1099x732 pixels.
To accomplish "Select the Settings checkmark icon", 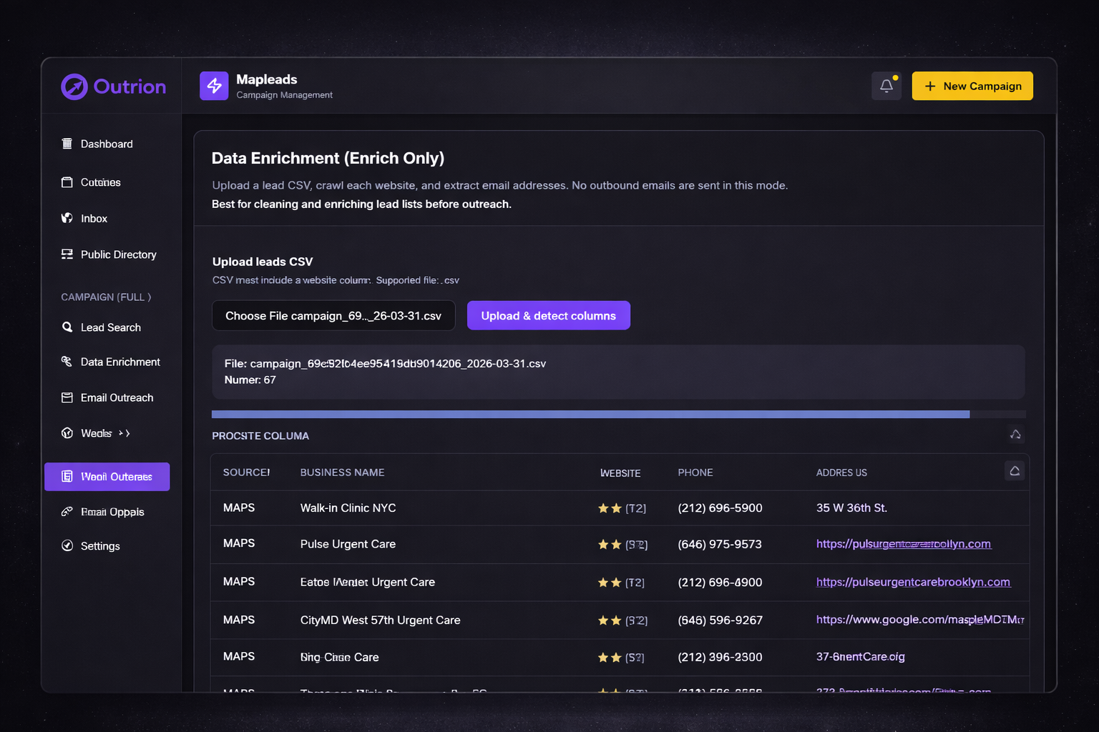I will [x=67, y=545].
